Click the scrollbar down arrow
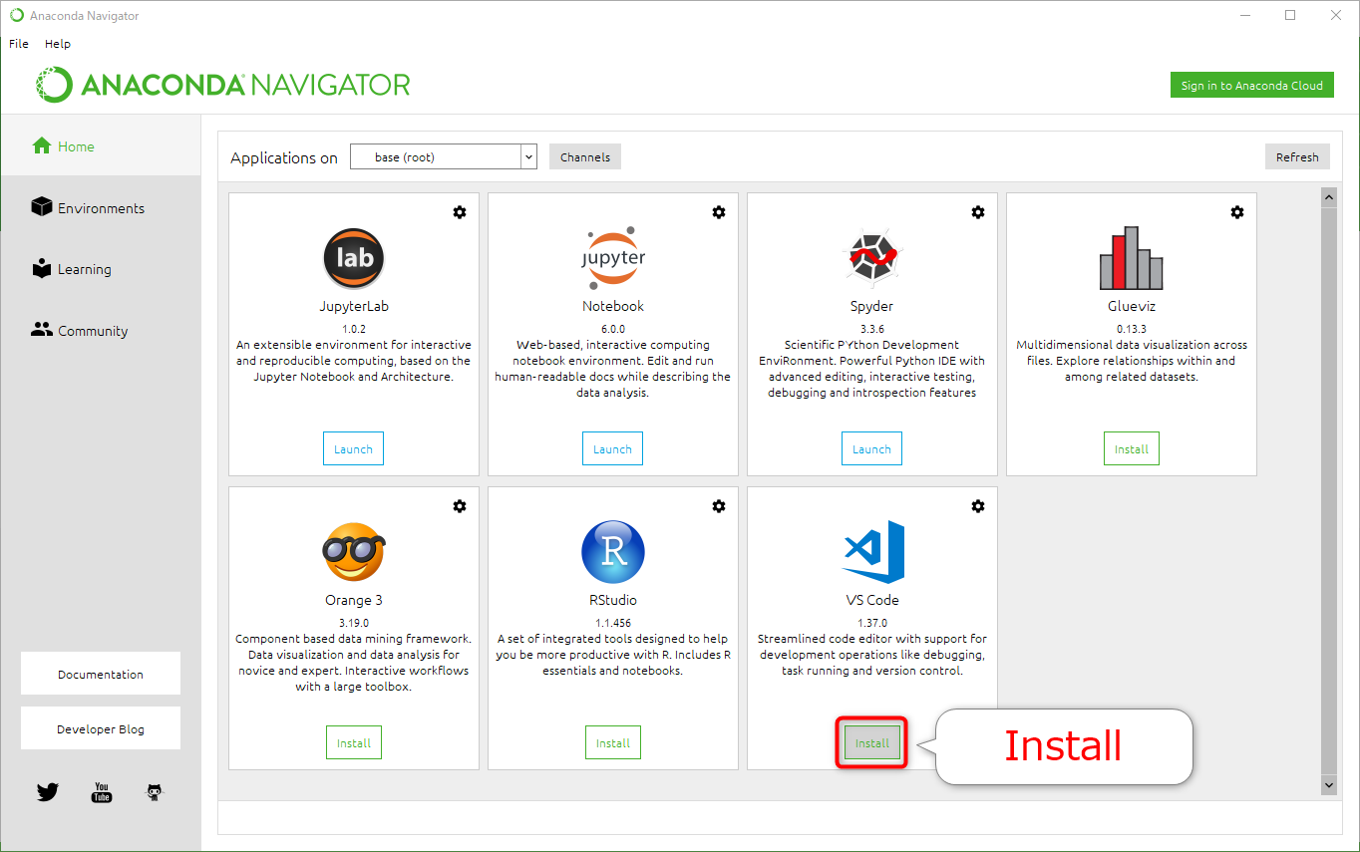The width and height of the screenshot is (1360, 852). pos(1328,785)
